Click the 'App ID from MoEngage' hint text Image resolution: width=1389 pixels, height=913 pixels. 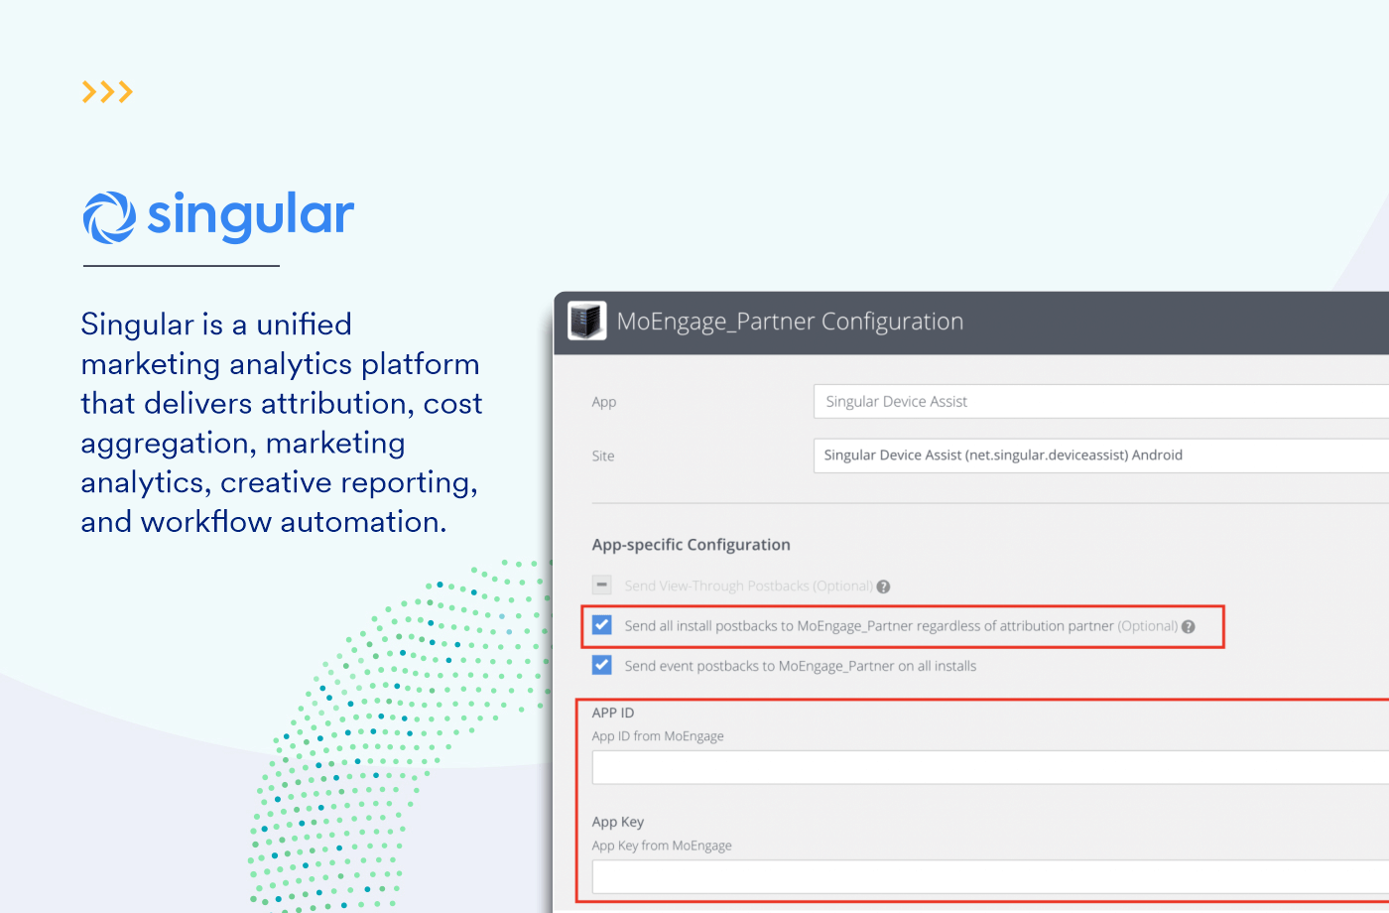[658, 736]
